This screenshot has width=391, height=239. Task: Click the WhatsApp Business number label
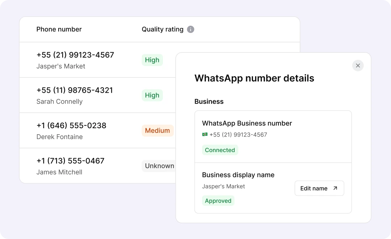[x=247, y=123]
